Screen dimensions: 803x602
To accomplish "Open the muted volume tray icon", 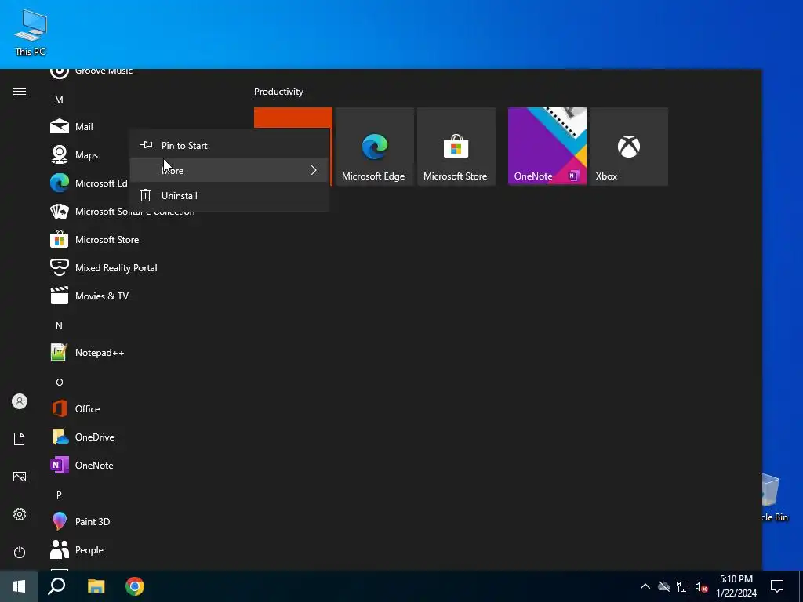I will pos(701,586).
